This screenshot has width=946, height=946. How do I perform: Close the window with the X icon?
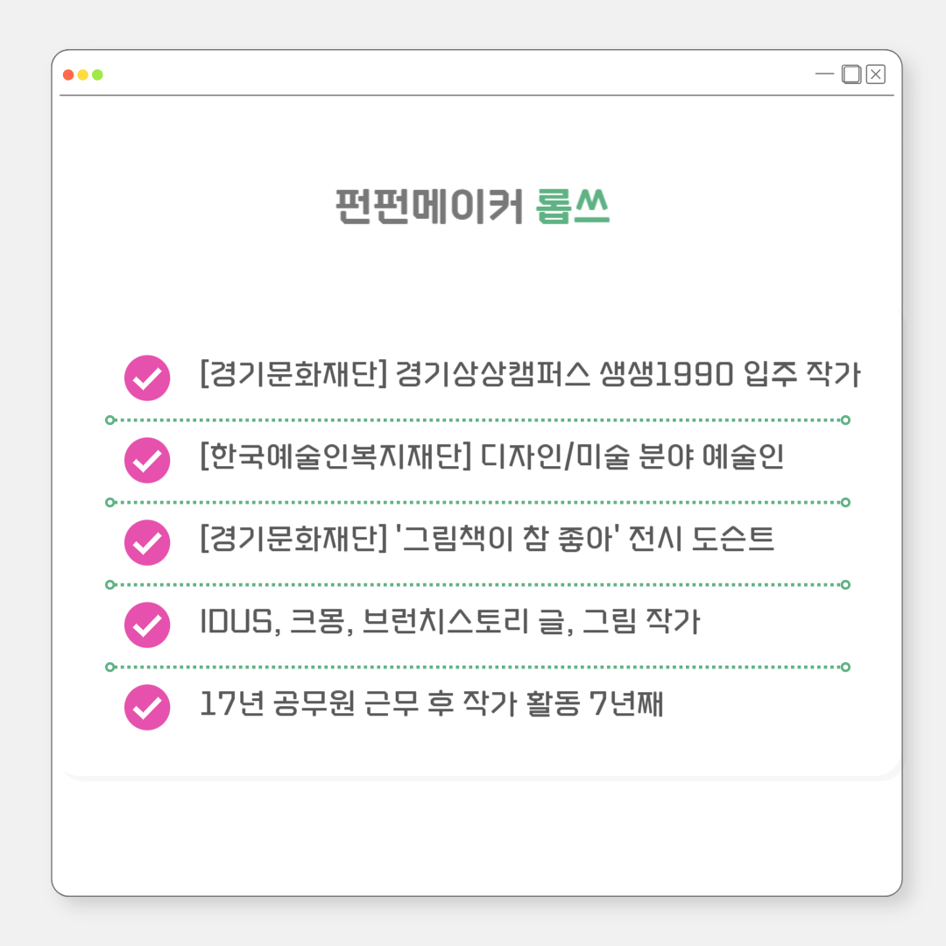tap(876, 74)
